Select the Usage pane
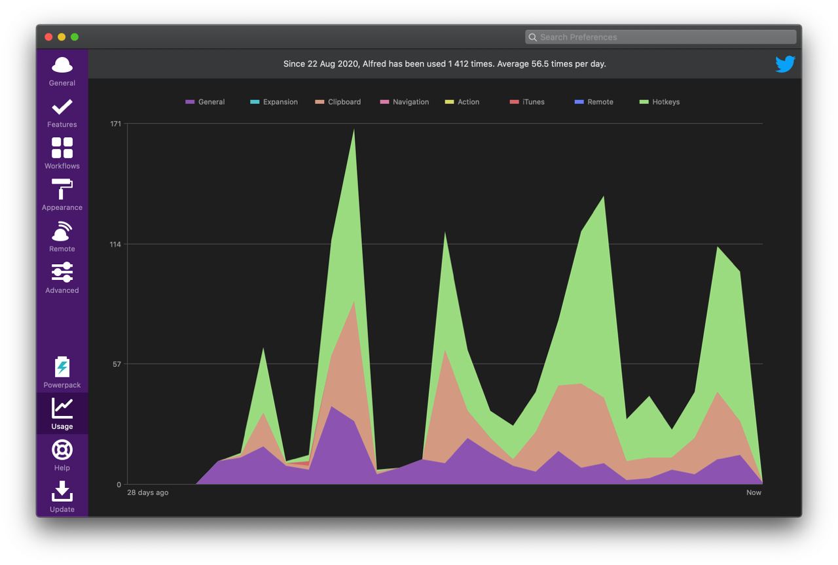838x565 pixels. click(62, 414)
